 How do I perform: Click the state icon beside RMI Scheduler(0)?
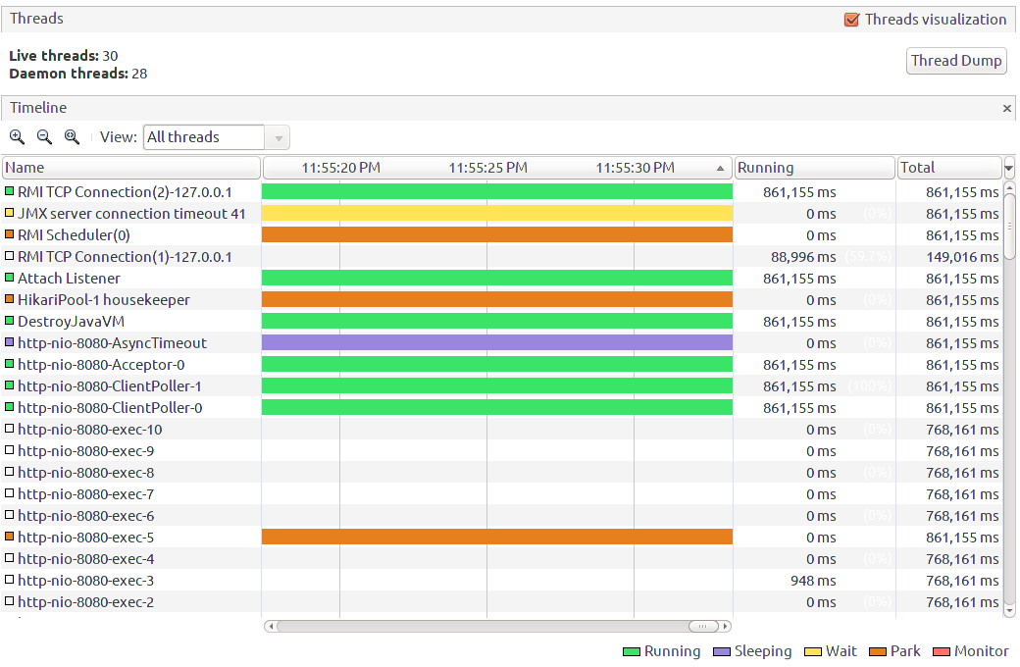[12, 234]
